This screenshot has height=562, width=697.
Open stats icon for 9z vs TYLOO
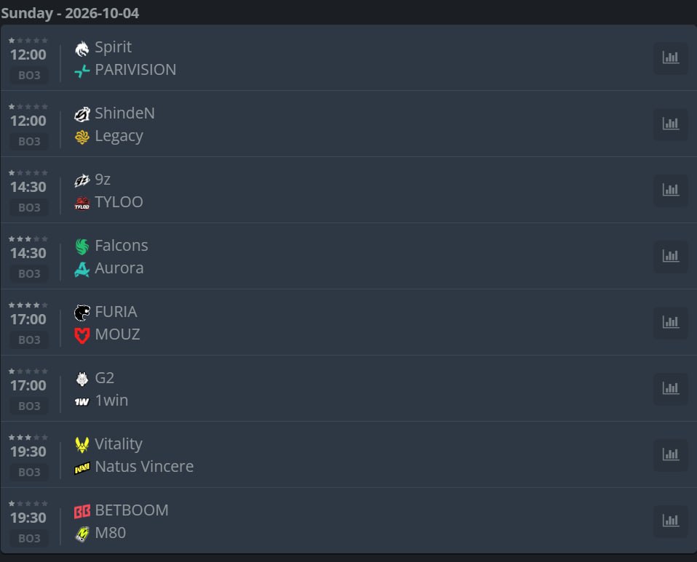(671, 190)
